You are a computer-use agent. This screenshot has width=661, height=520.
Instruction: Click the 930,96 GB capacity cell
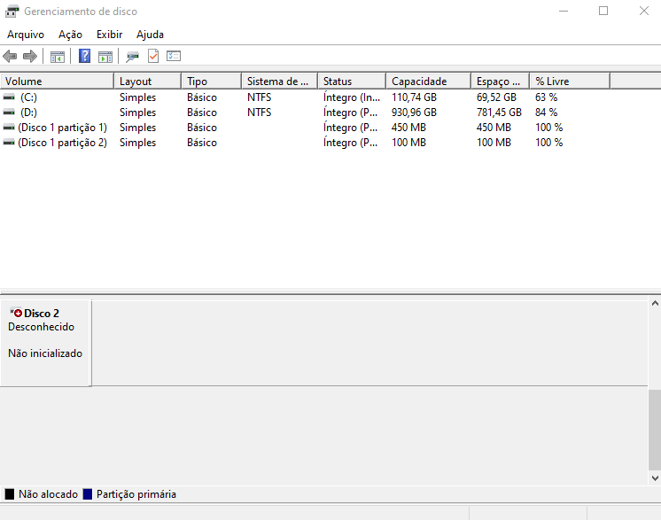pos(414,113)
